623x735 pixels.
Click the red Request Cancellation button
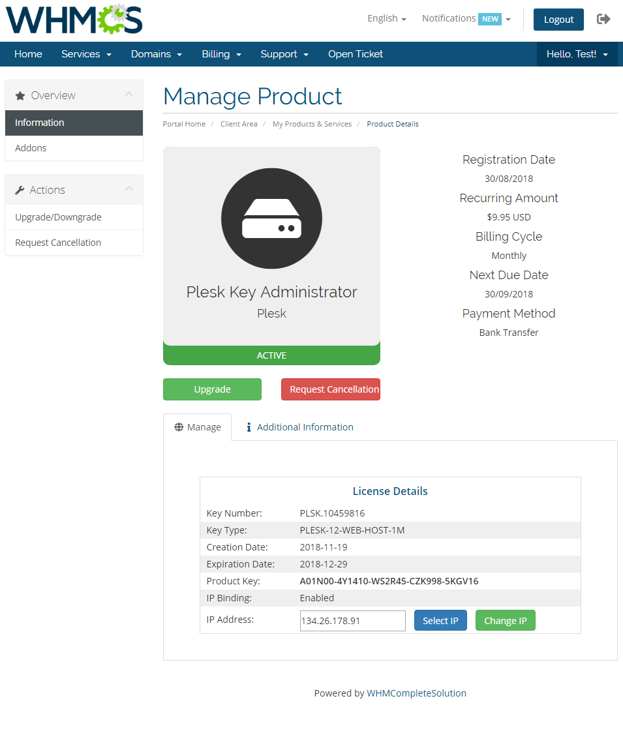point(331,389)
